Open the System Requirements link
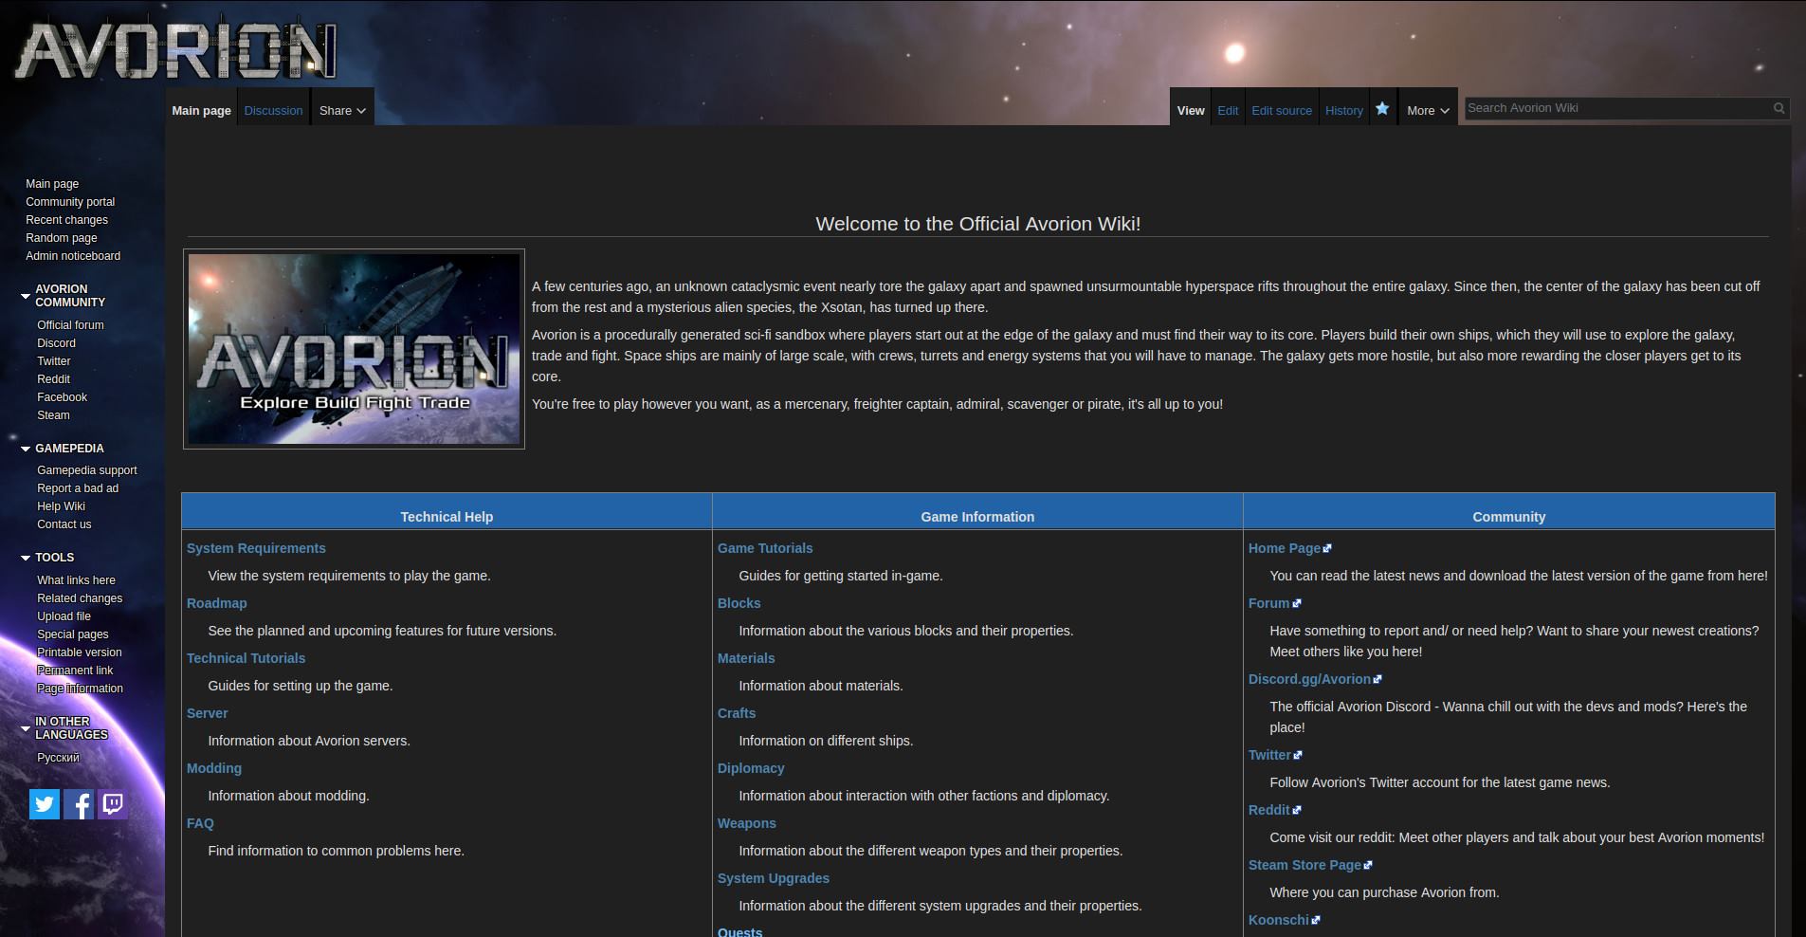 click(x=256, y=548)
